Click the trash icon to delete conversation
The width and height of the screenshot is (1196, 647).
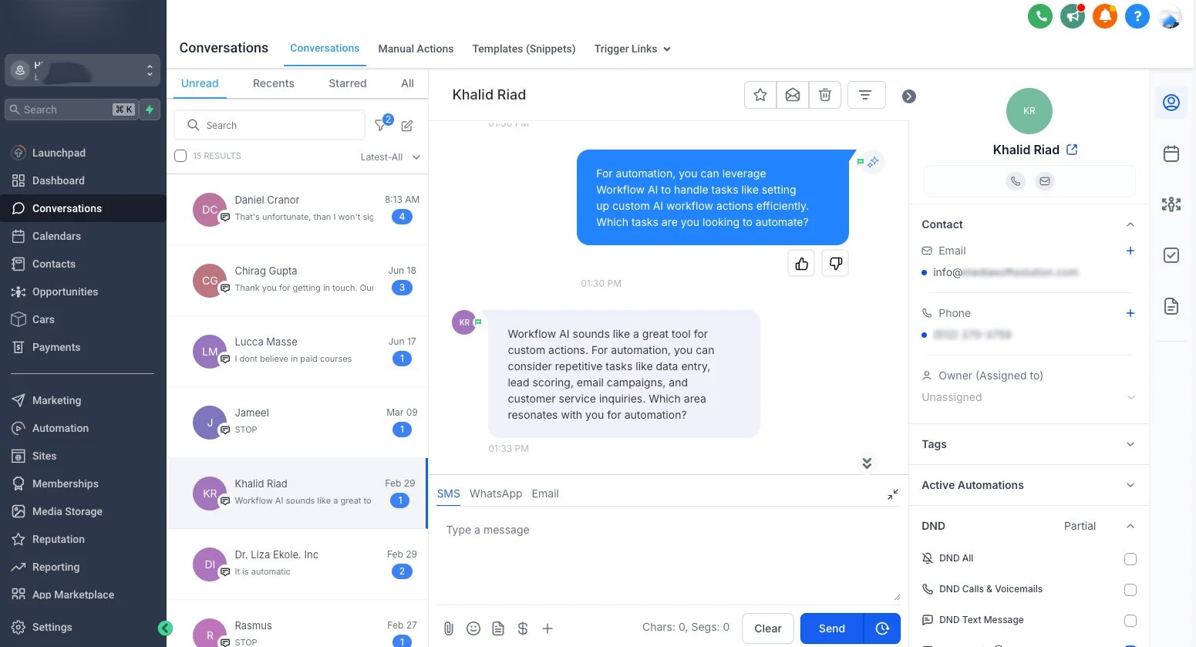point(824,95)
